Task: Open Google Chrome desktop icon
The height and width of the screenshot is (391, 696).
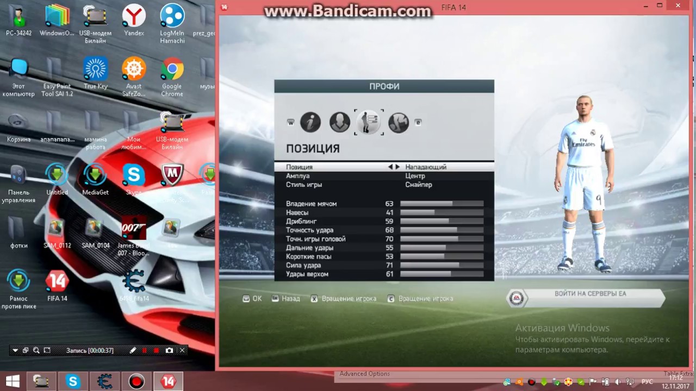Action: click(x=172, y=78)
